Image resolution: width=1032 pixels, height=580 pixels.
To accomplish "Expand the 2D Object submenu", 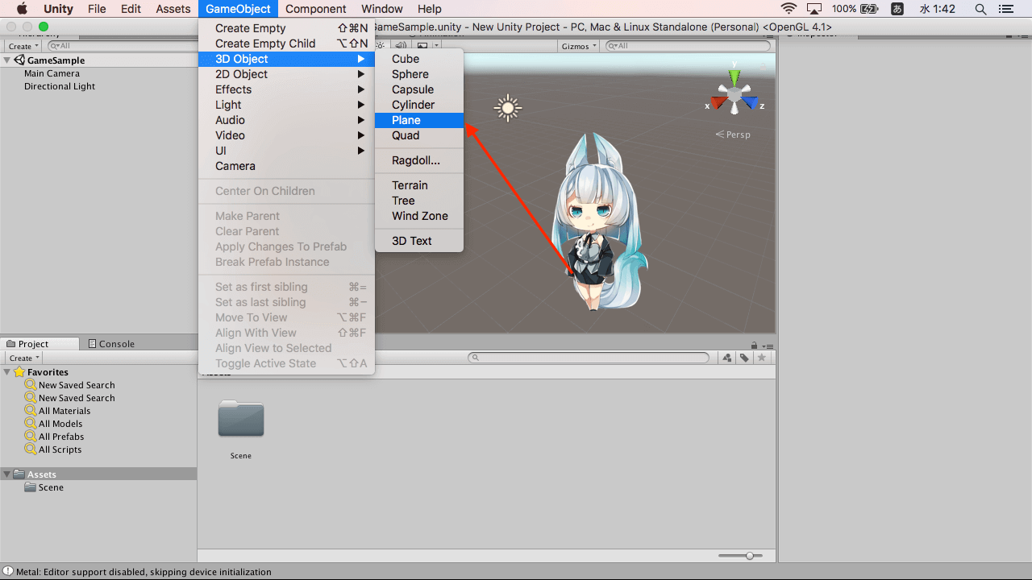I will point(286,74).
